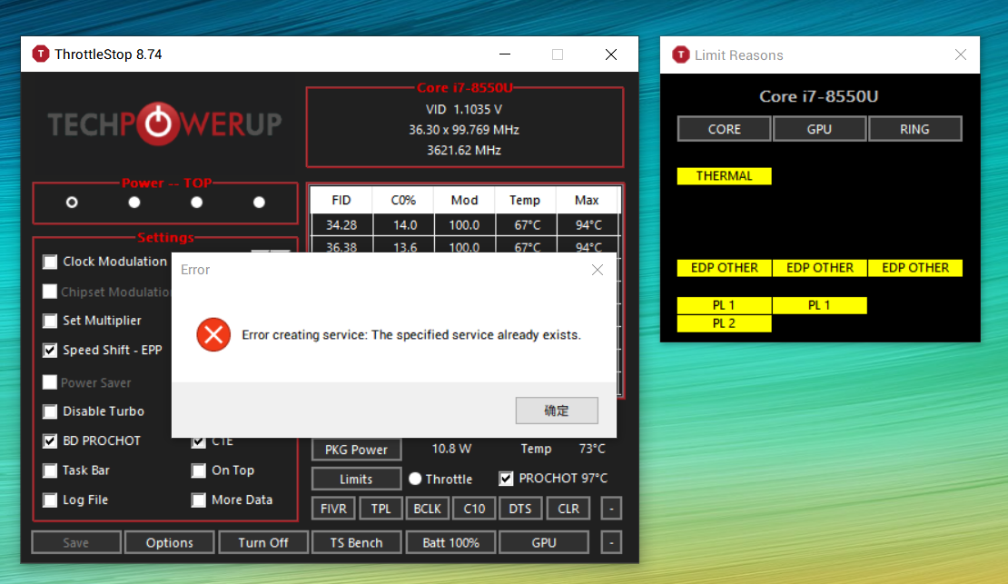Viewport: 1008px width, 584px height.
Task: Run the TS Bench benchmark
Action: pyautogui.click(x=356, y=542)
